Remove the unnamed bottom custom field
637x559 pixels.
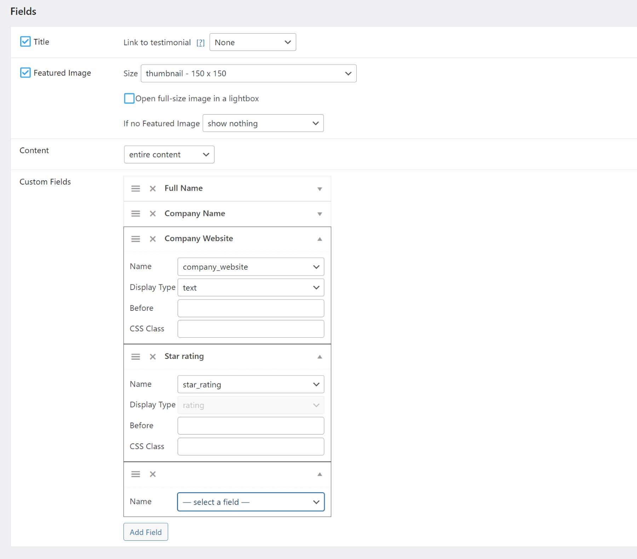(x=153, y=474)
